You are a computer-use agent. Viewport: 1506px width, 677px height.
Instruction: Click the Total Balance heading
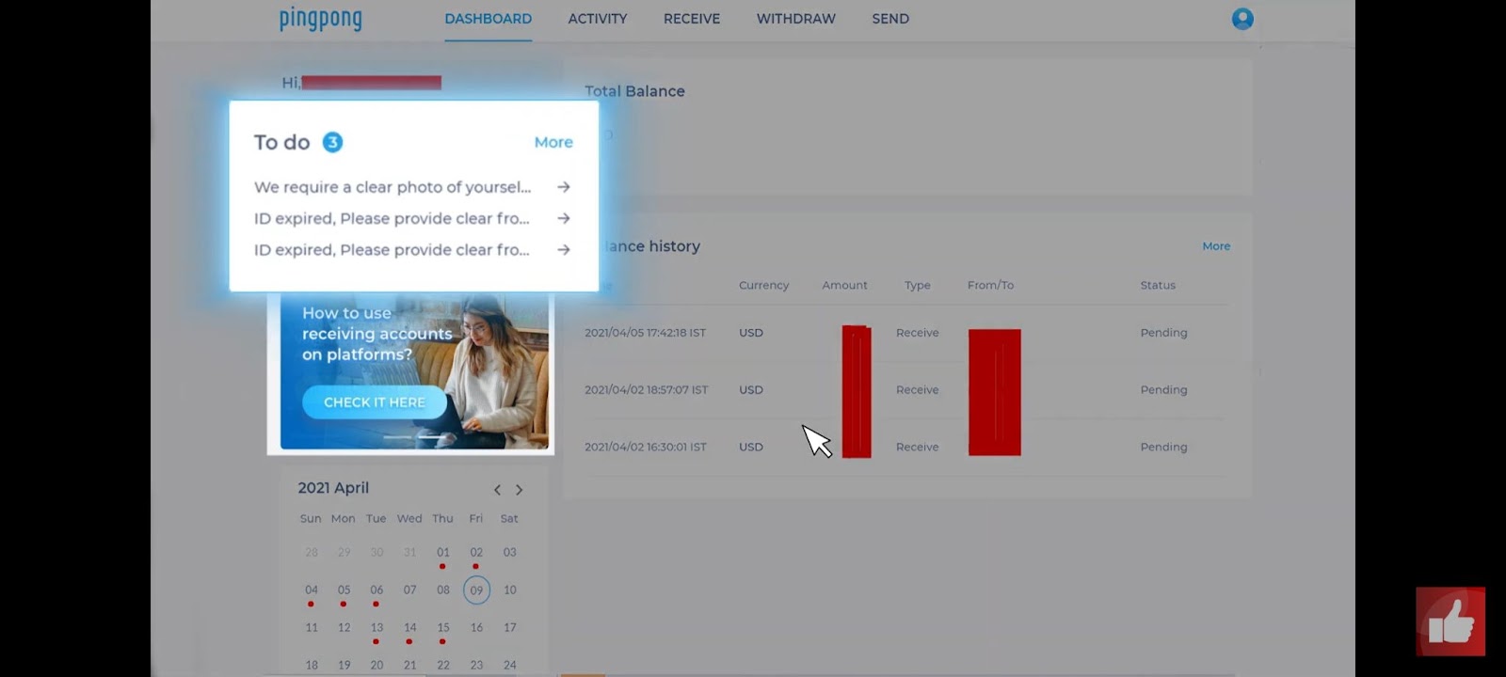tap(634, 91)
